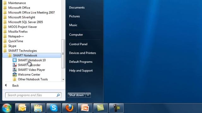The image size is (202, 113).
Task: Open Control Panel
Action: [78, 44]
